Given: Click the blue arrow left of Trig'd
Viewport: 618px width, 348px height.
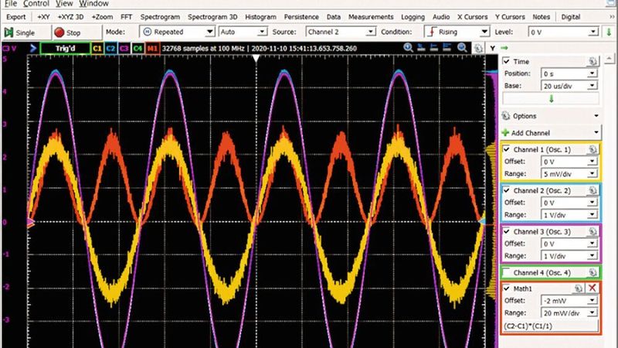Looking at the screenshot, I should (33, 49).
